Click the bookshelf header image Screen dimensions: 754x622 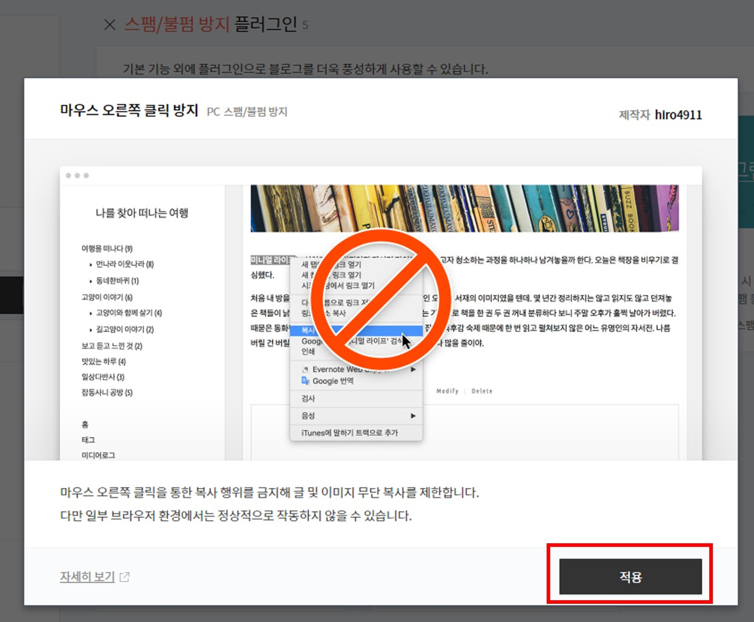coord(464,208)
